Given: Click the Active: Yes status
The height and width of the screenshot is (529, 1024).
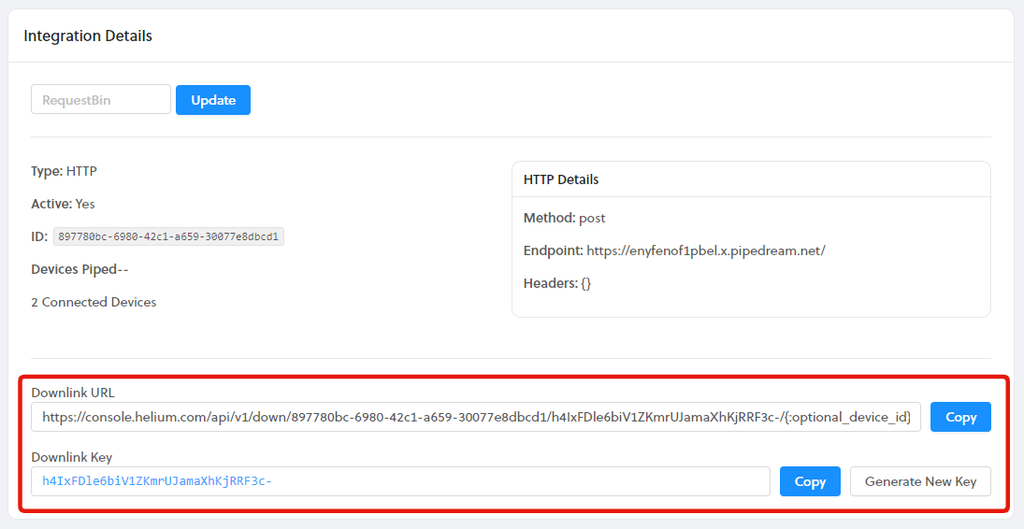Looking at the screenshot, I should click(63, 204).
